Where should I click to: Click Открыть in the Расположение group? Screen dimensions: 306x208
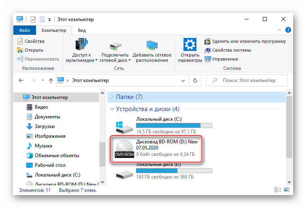coord(30,50)
